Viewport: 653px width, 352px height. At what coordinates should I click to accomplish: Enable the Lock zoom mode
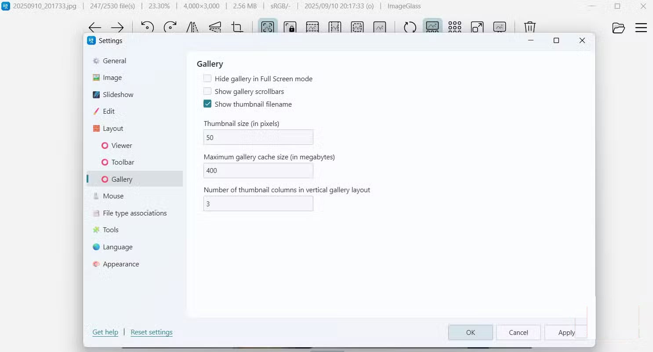pos(290,27)
